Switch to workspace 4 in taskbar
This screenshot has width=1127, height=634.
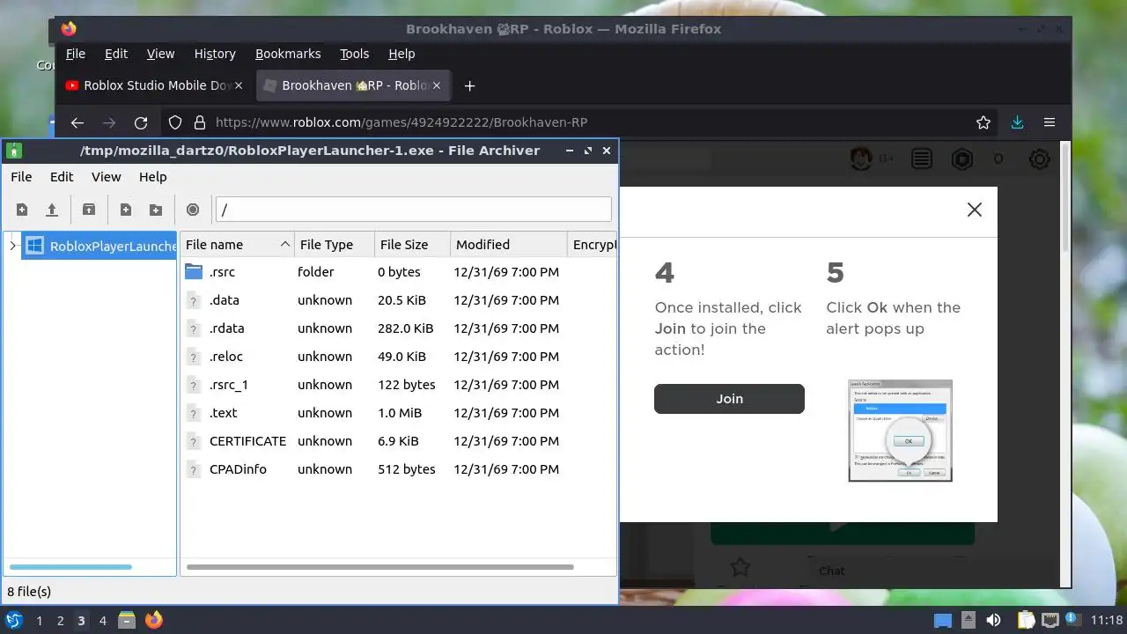coord(102,621)
